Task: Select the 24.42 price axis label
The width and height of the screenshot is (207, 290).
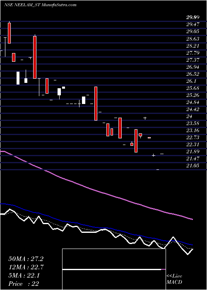Action: [193, 109]
